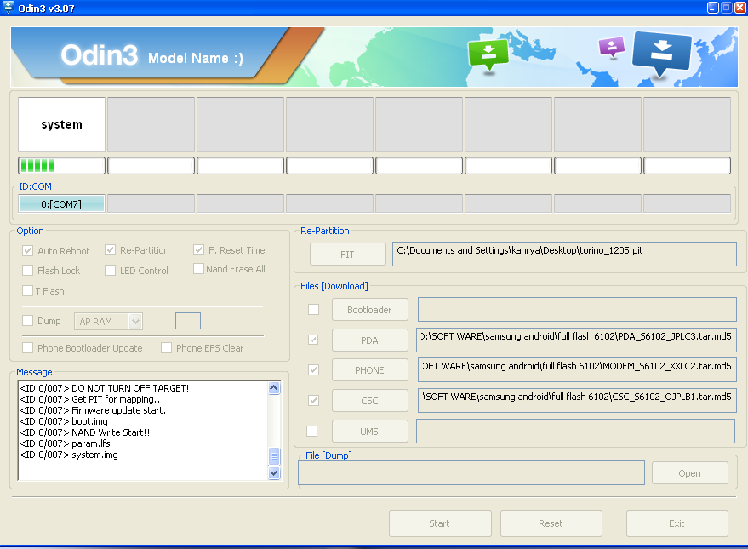Screen dimensions: 748x549
Task: Click 'system.img' log line
Action: pyautogui.click(x=69, y=455)
